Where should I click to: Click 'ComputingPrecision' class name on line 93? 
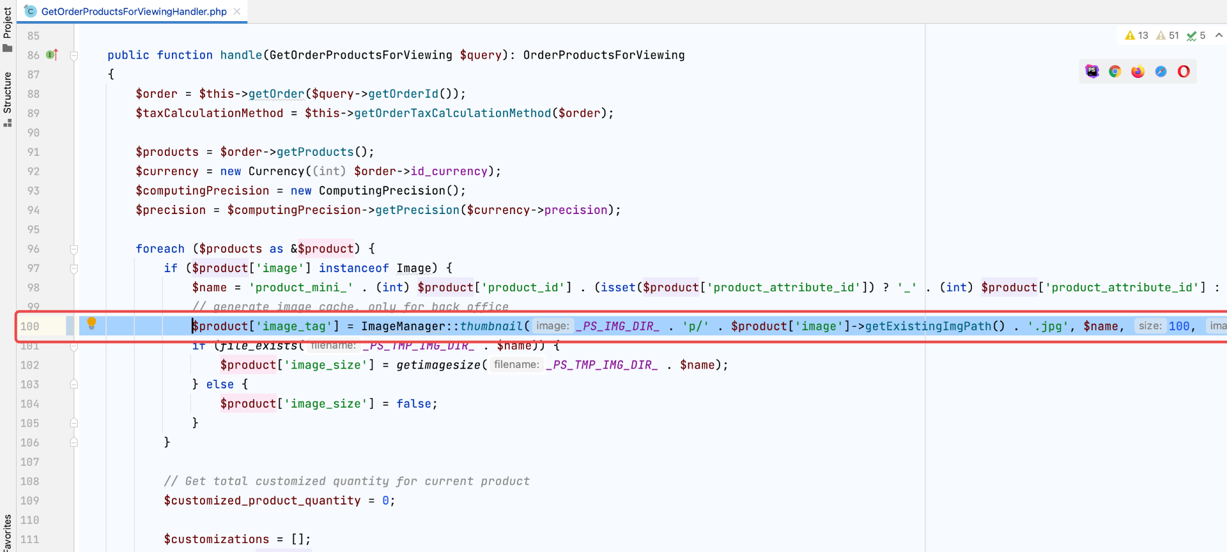(382, 190)
